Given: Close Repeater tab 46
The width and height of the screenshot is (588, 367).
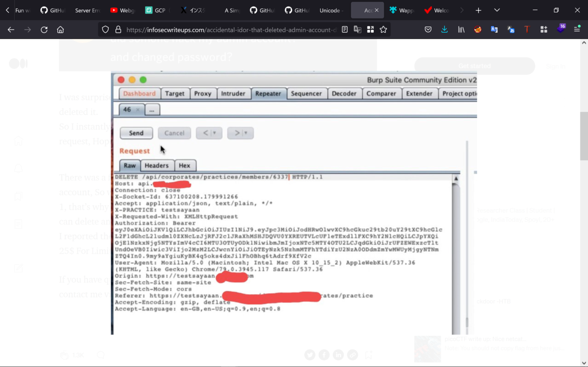Looking at the screenshot, I should 138,110.
